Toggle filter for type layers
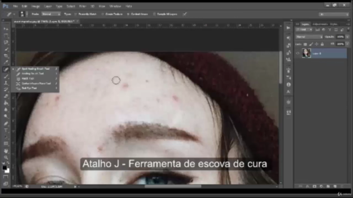The height and width of the screenshot is (198, 353). (x=330, y=30)
